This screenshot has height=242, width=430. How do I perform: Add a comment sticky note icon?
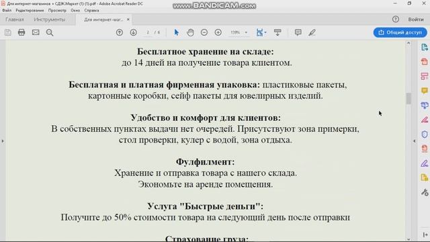tap(298, 32)
